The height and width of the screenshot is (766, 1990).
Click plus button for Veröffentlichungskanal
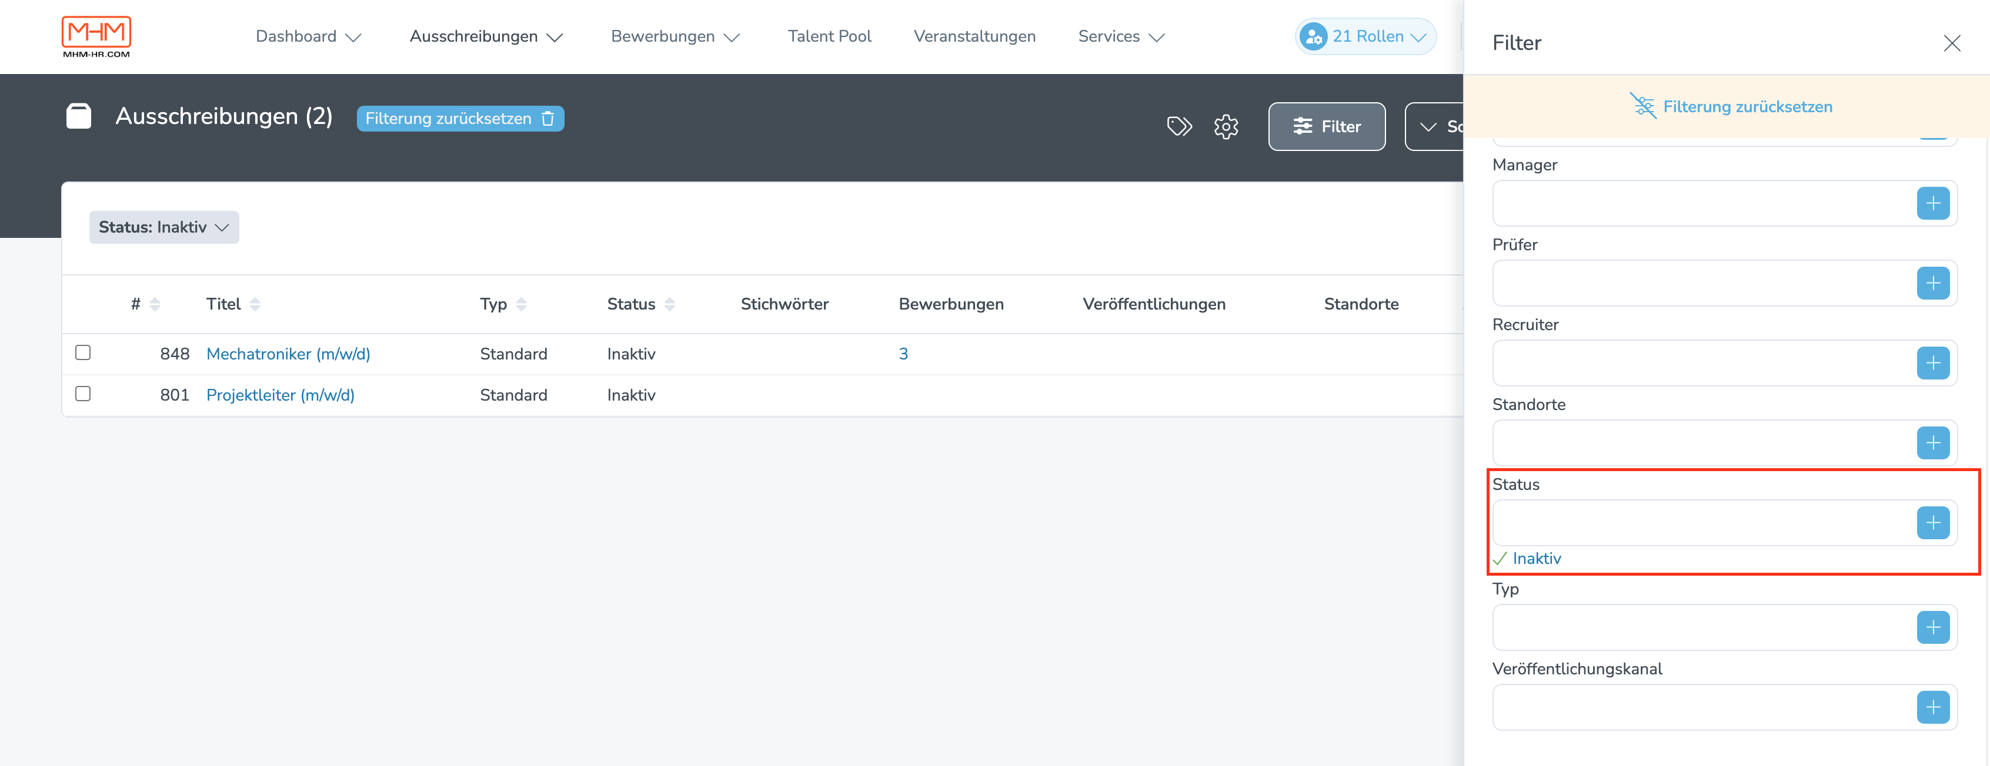pos(1932,707)
